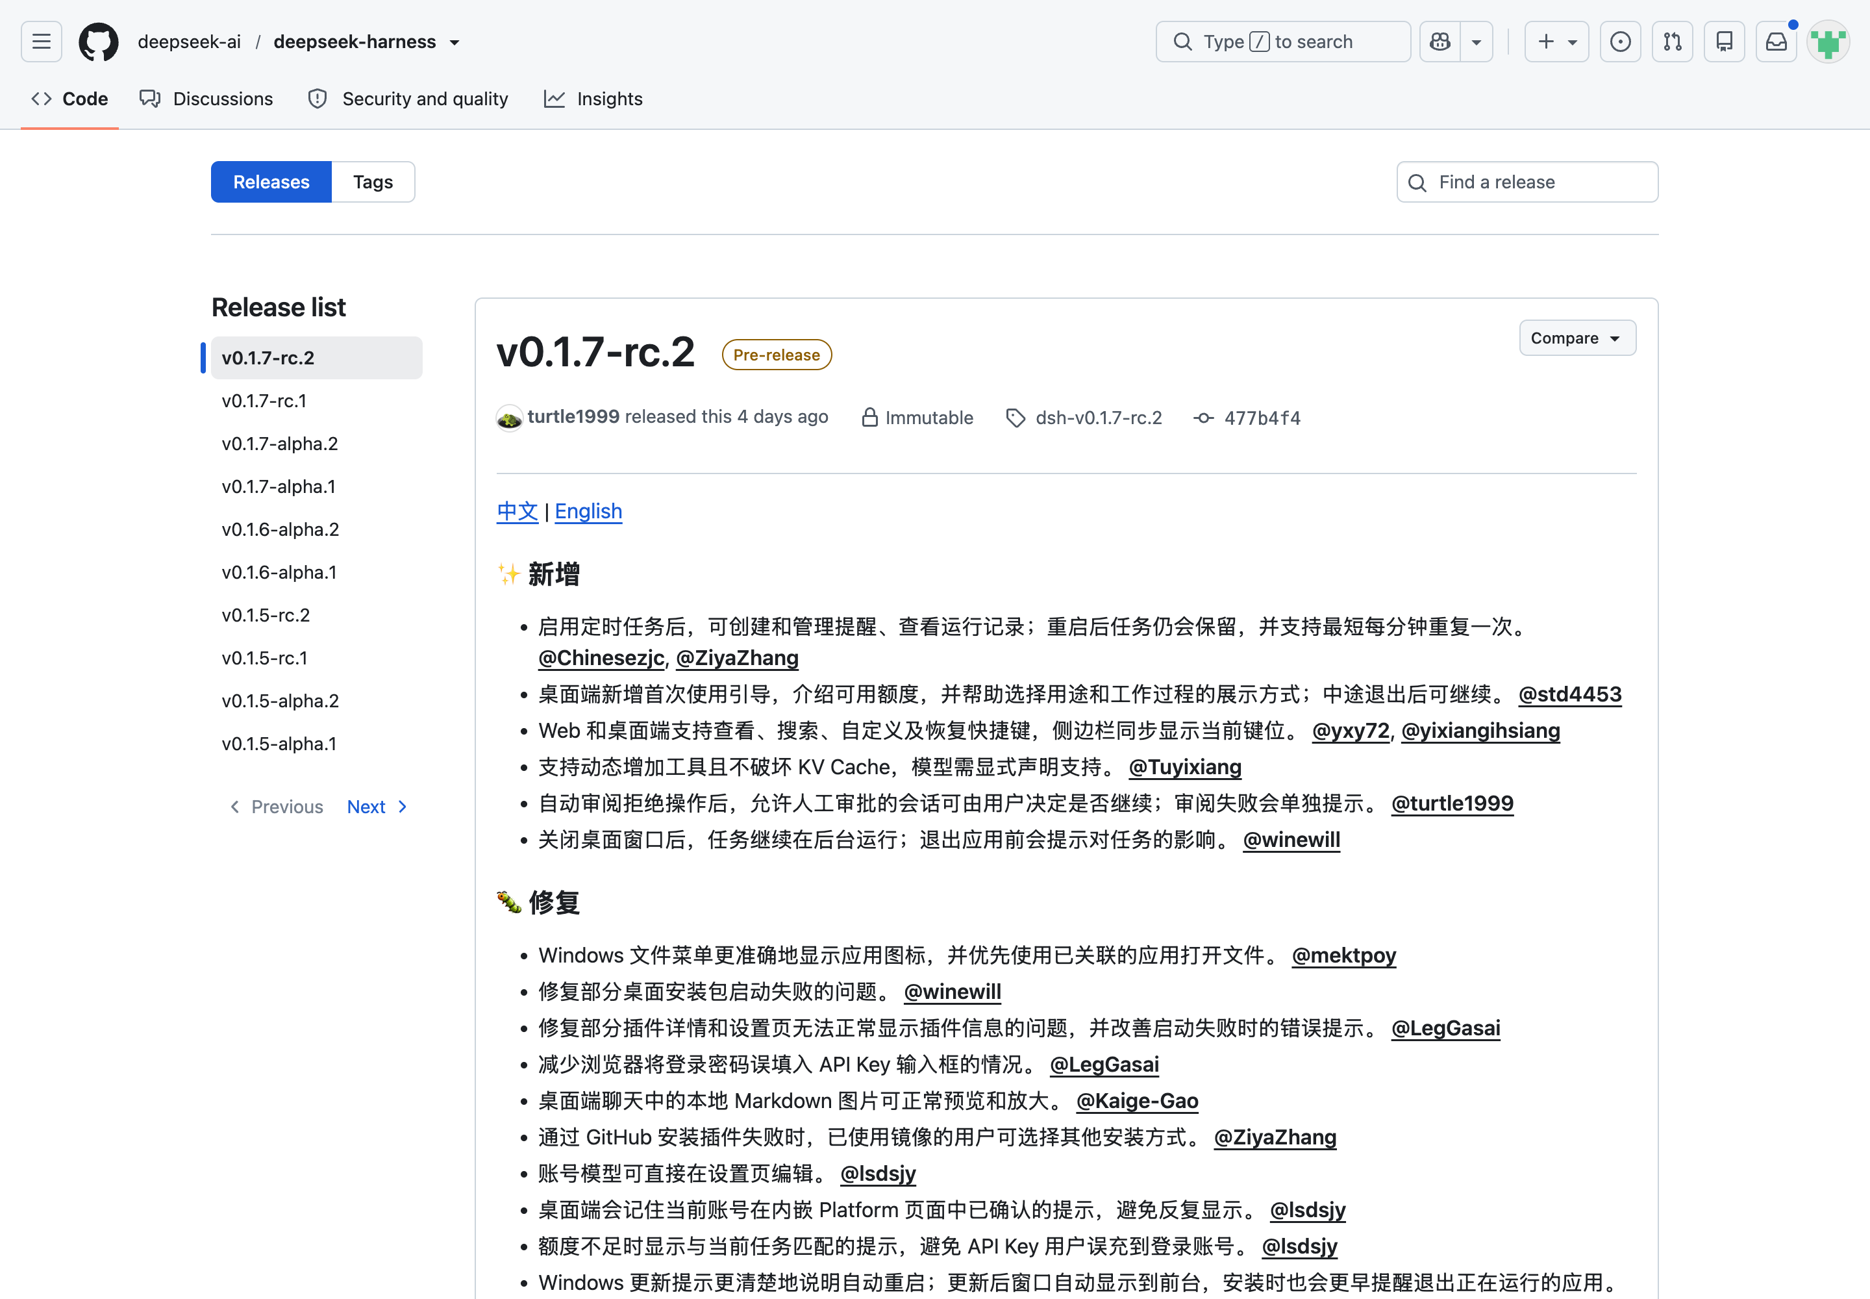The width and height of the screenshot is (1870, 1299).
Task: Expand the deepseek-harness repo name dropdown
Action: point(455,42)
